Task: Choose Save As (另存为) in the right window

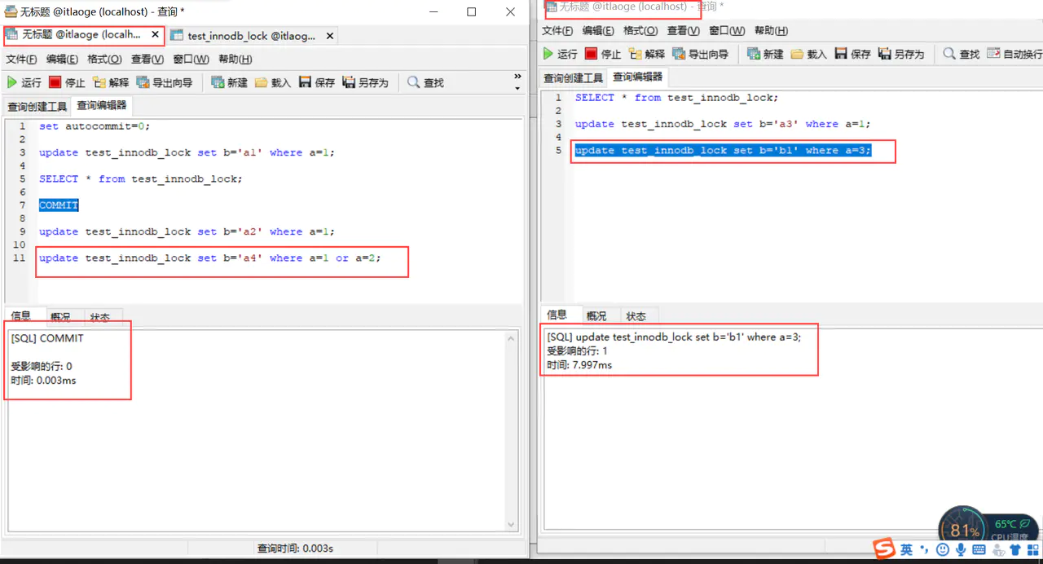Action: (x=901, y=54)
